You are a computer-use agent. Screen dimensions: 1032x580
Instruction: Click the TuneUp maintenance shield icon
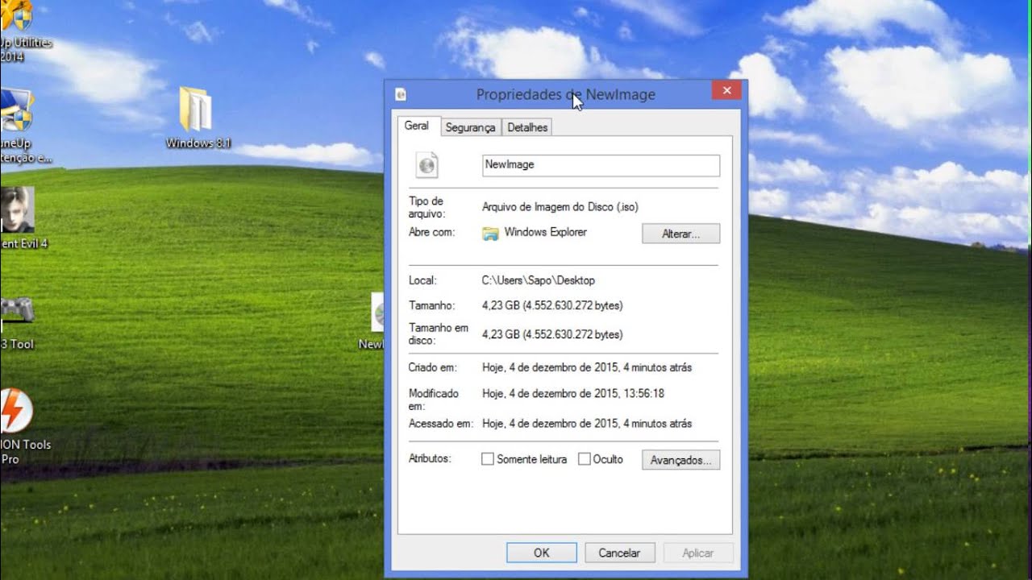[16, 110]
